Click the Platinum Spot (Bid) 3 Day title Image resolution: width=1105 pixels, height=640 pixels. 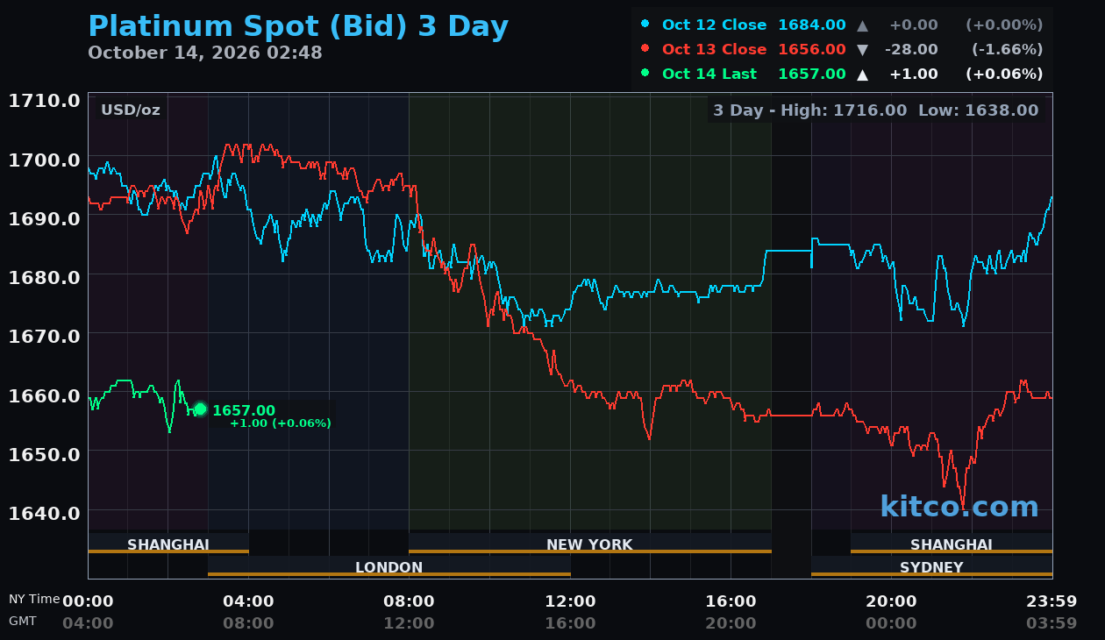[x=298, y=27]
